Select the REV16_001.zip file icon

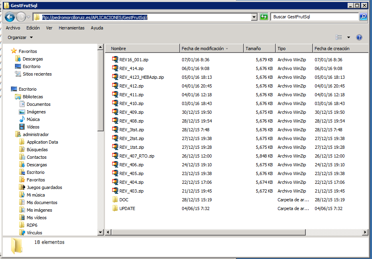point(115,60)
